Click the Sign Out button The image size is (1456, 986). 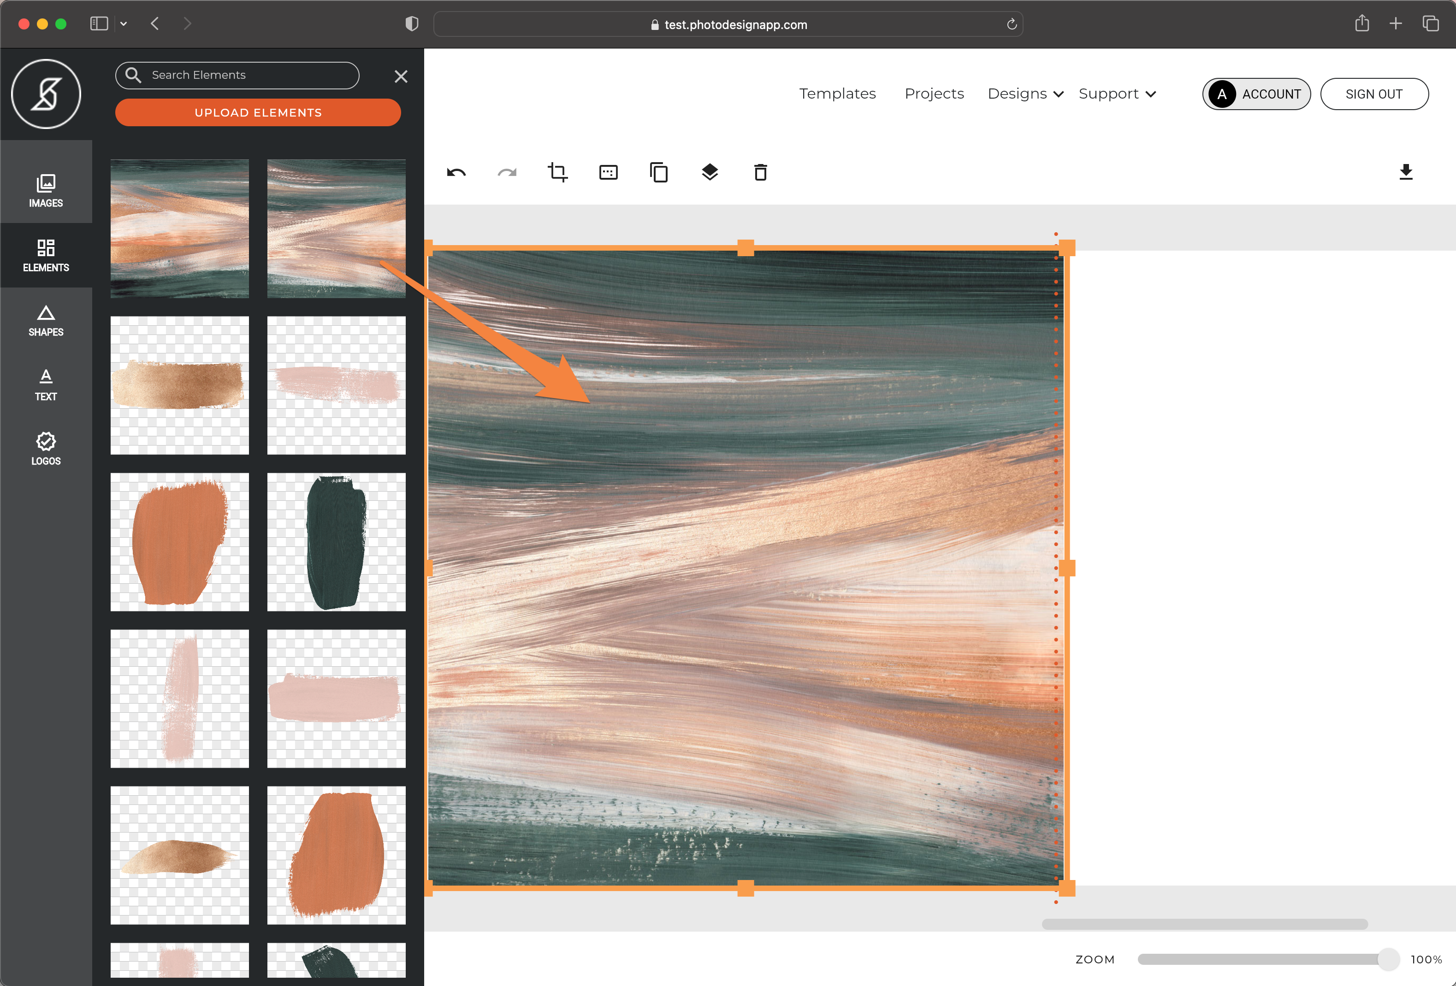pos(1374,94)
